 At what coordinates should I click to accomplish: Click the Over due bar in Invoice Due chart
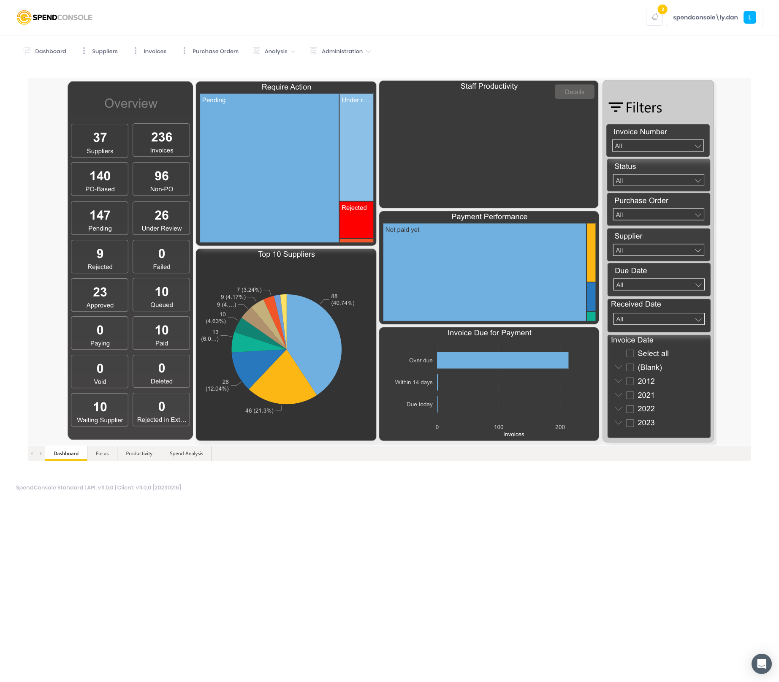click(x=502, y=360)
